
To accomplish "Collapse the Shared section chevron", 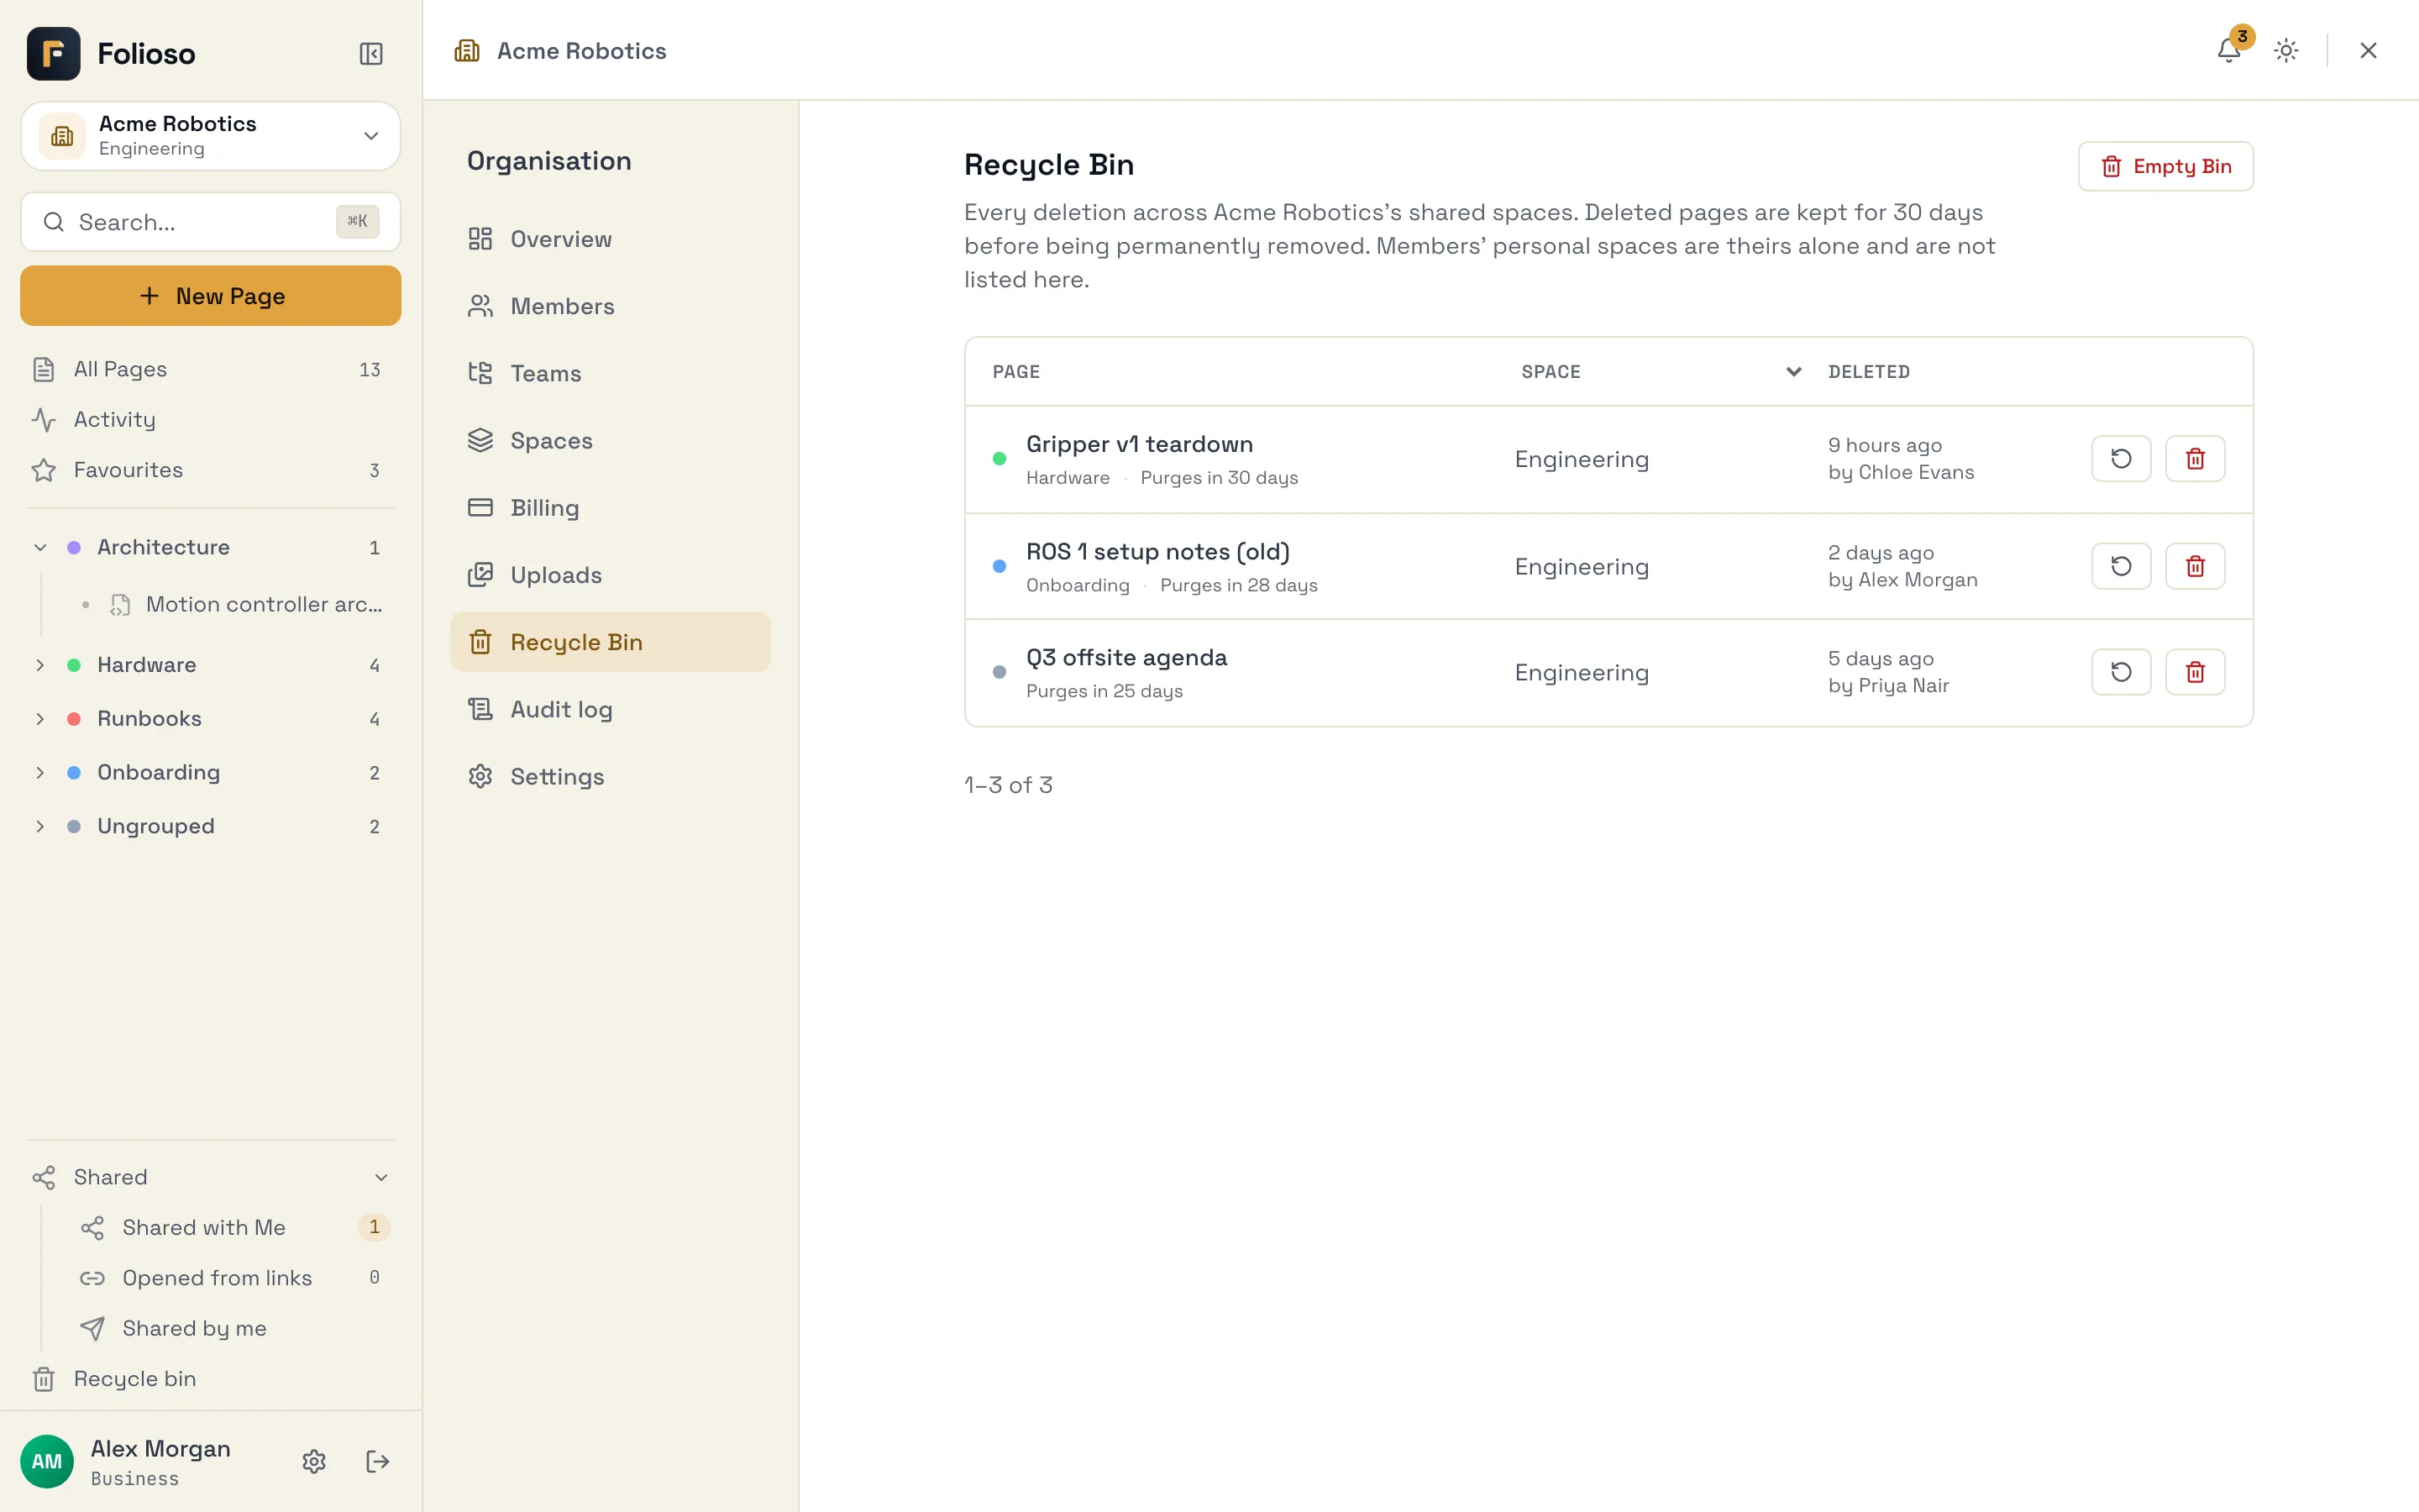I will (380, 1177).
